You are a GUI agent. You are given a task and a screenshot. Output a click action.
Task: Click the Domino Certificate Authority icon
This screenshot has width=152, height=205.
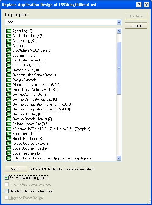[x=9, y=99]
